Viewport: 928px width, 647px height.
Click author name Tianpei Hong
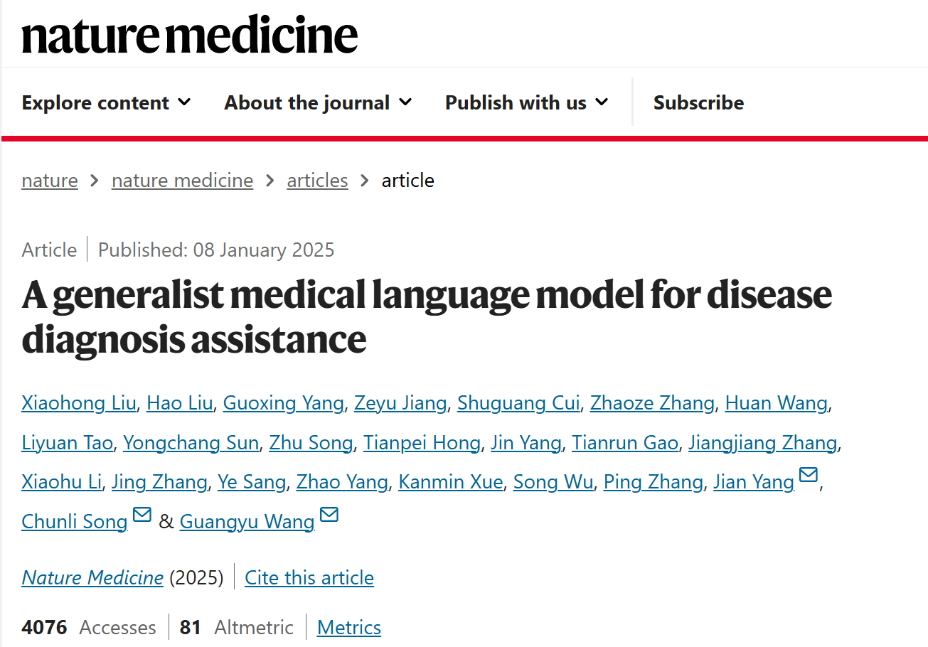(422, 443)
